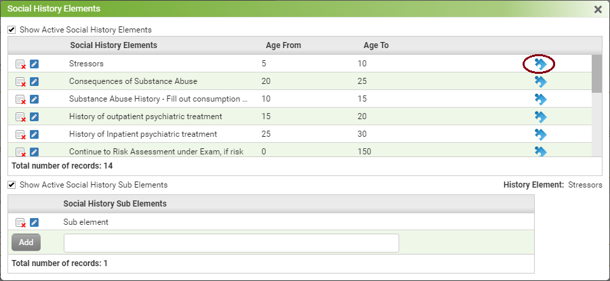The height and width of the screenshot is (281, 610).
Task: Delete the Sub element record
Action: (20, 223)
